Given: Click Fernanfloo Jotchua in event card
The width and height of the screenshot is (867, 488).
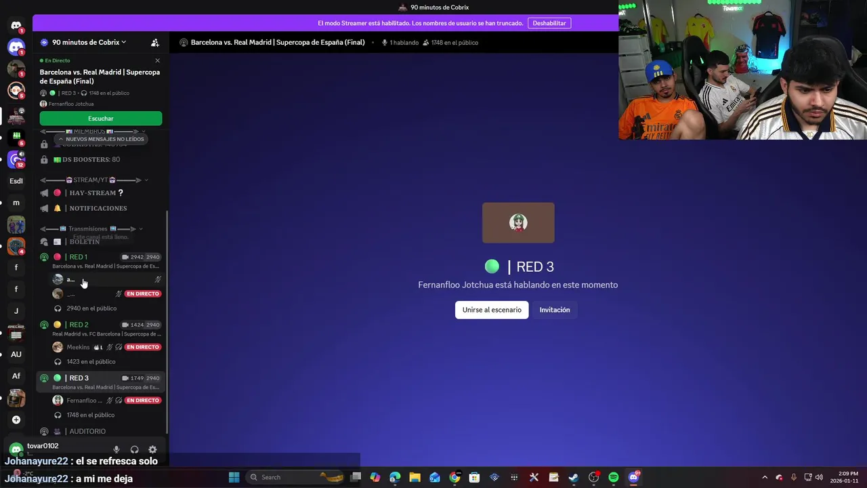Looking at the screenshot, I should (x=67, y=104).
